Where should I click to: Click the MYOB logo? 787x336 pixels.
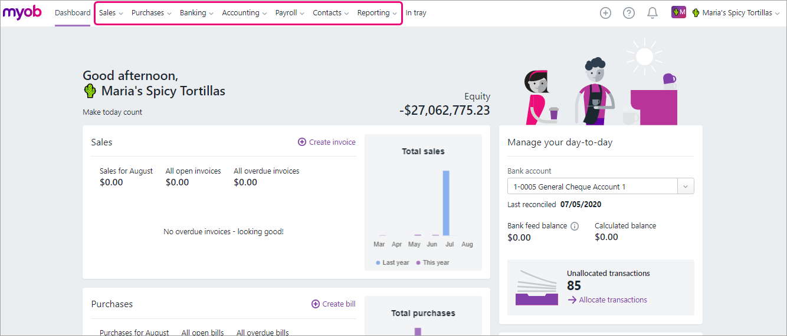tap(22, 12)
